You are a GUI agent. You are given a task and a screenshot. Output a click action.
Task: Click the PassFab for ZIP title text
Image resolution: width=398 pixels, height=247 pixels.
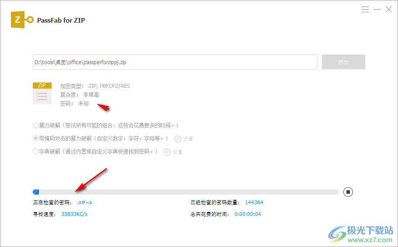point(61,20)
